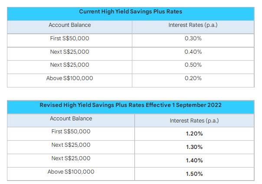
Task: Click the Current High Yield Savings Plus Rates title
Action: click(x=130, y=12)
